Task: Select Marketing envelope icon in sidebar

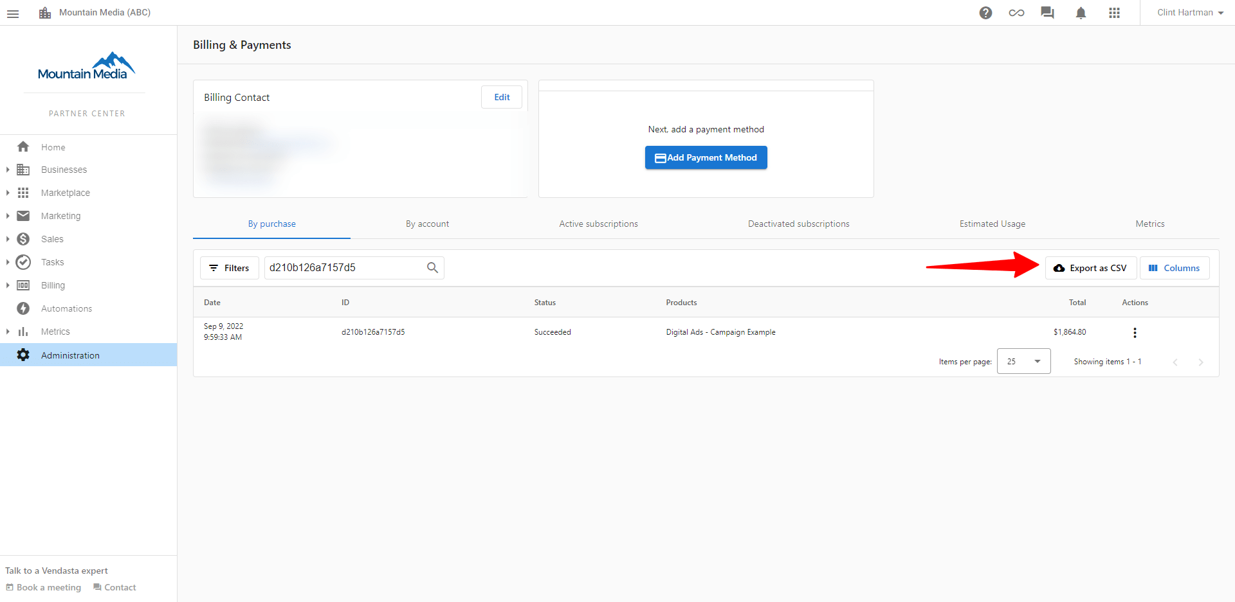Action: [x=23, y=216]
